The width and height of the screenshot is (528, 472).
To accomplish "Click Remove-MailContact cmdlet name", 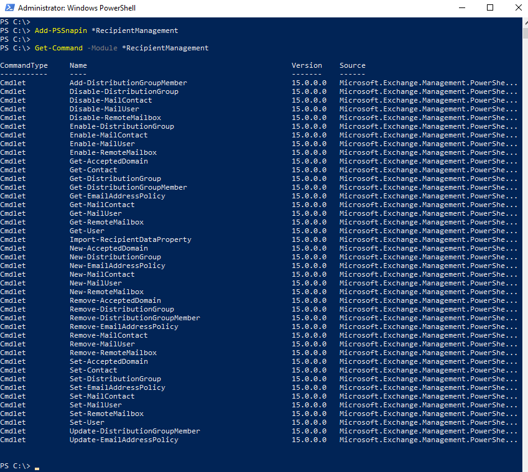I will [109, 336].
